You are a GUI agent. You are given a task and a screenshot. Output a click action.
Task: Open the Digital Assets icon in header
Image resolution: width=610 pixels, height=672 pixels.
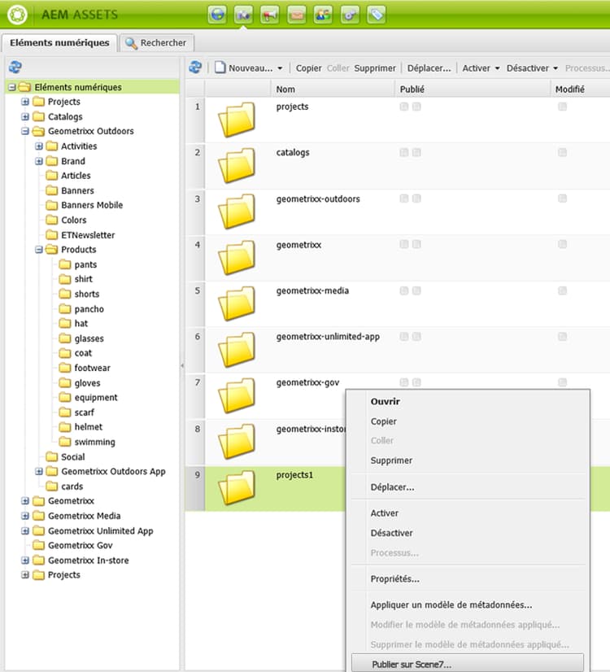(243, 15)
